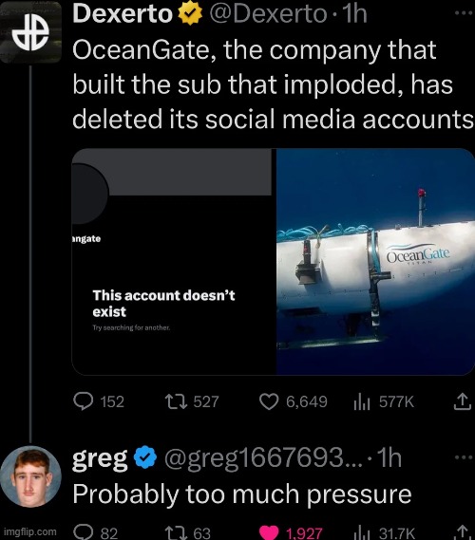
Task: Open the Dexerto profile avatar
Action: click(x=30, y=32)
